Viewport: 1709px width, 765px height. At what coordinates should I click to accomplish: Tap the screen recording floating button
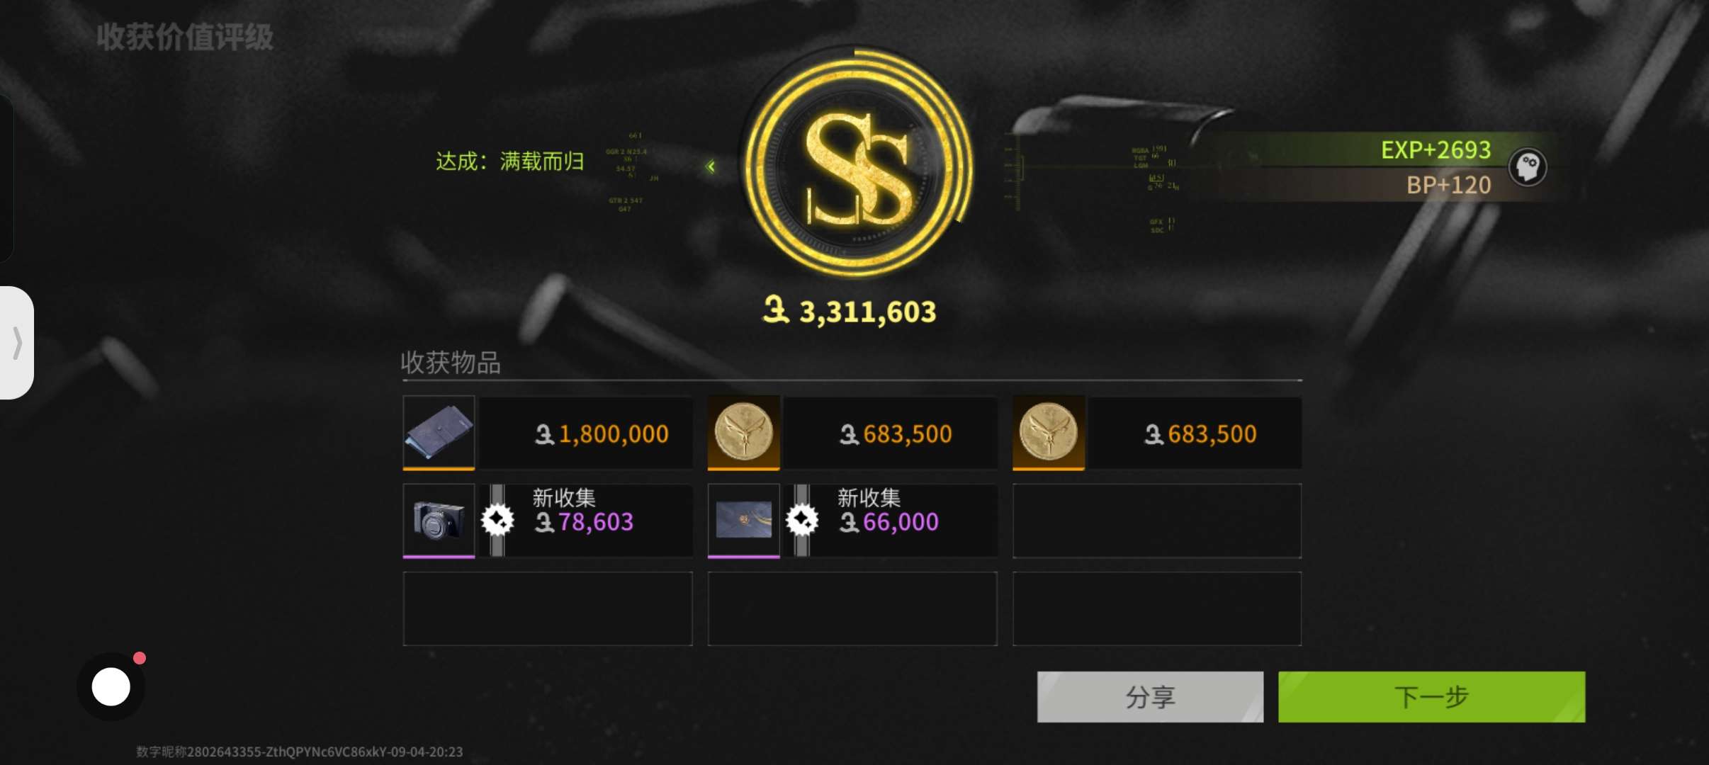(111, 686)
